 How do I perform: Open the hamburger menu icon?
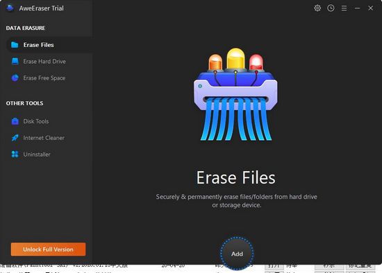[344, 8]
